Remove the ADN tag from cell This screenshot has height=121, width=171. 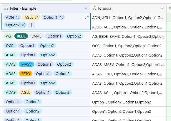click(17, 17)
